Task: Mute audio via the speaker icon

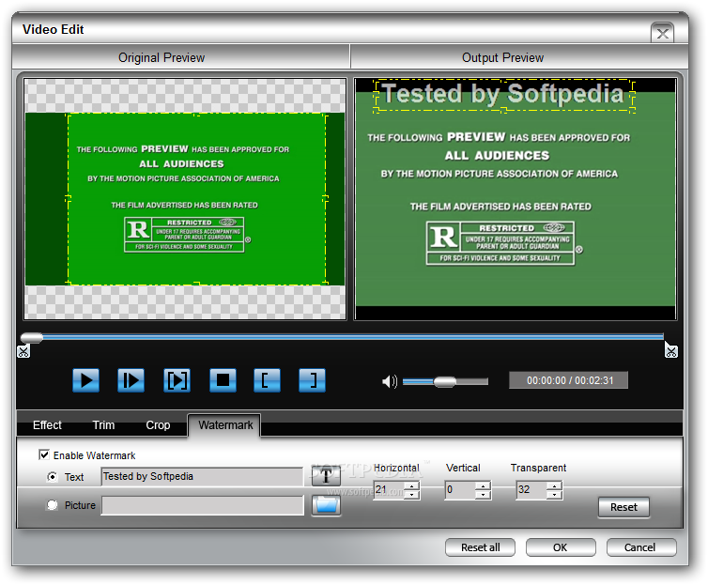Action: point(390,382)
